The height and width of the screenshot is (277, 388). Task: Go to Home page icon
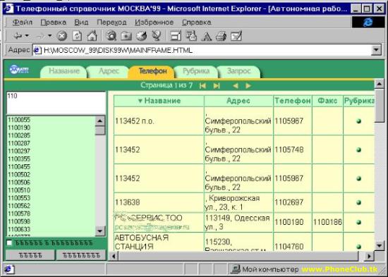click(x=92, y=36)
